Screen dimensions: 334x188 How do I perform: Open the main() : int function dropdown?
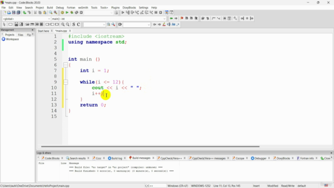coord(109,19)
